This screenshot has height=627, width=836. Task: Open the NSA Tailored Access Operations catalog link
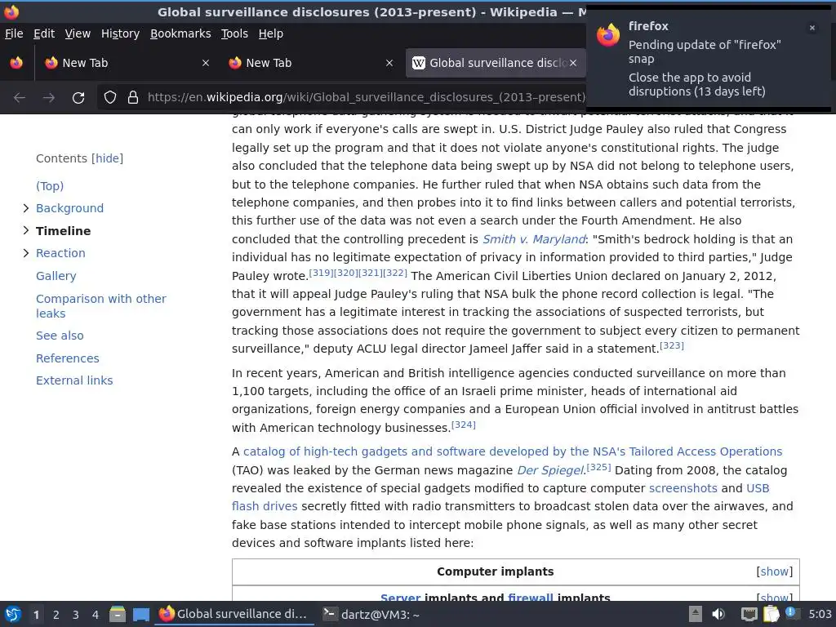click(513, 451)
